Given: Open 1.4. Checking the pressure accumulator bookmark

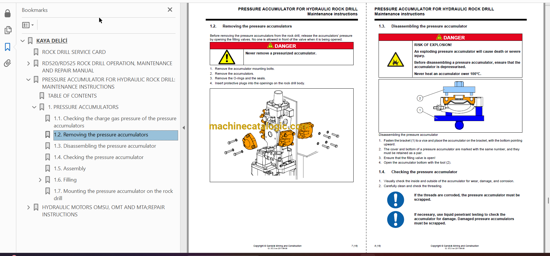Looking at the screenshot, I should pos(99,157).
